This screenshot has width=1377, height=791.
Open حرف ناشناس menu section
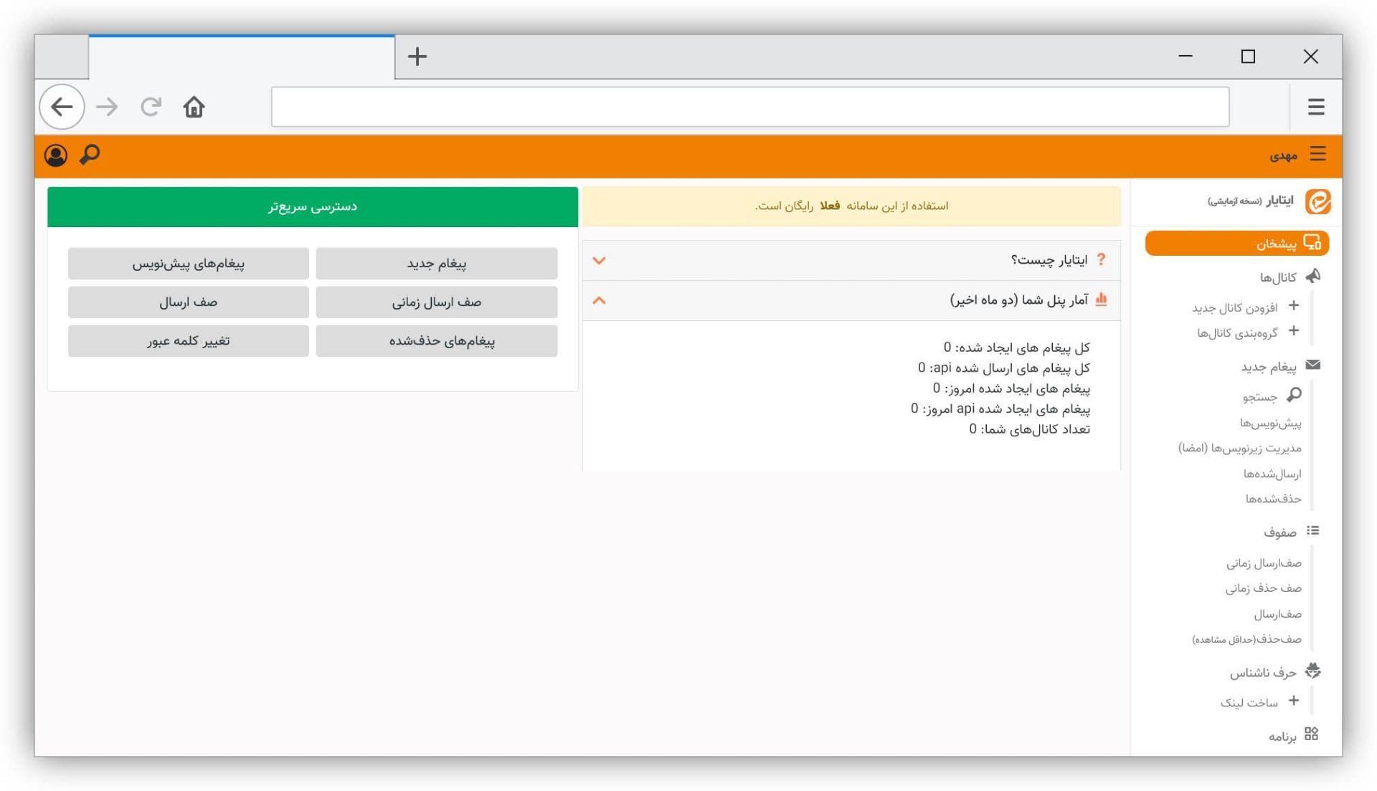[1263, 673]
